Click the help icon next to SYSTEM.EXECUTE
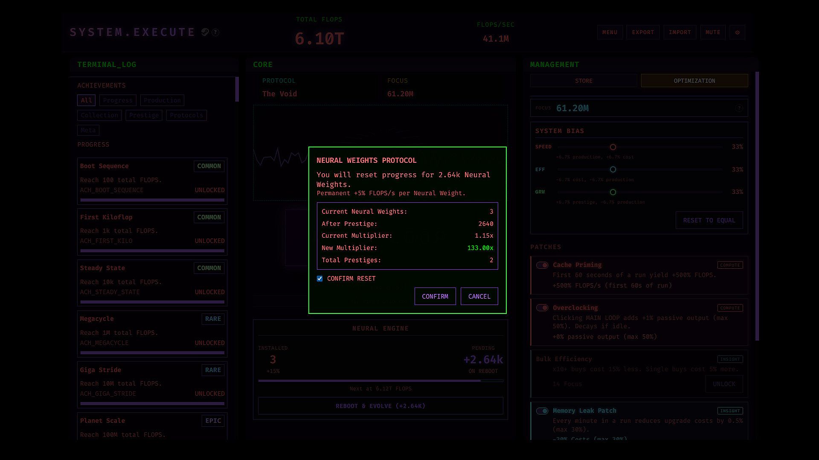Viewport: 819px width, 460px height. [x=215, y=32]
